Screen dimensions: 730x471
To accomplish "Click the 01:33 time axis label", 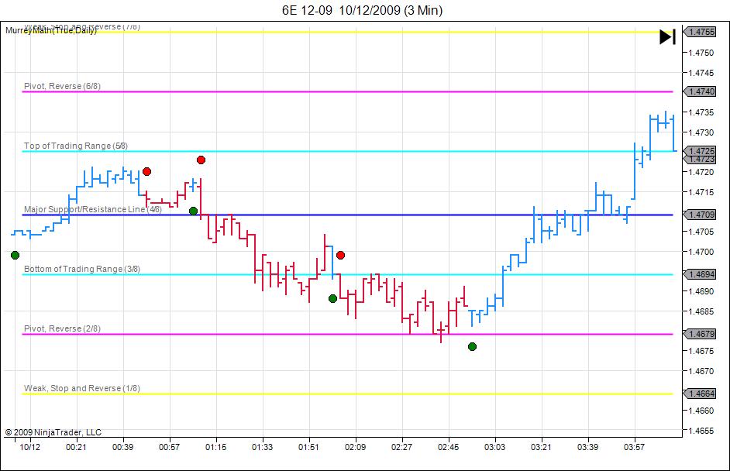I will [x=262, y=447].
